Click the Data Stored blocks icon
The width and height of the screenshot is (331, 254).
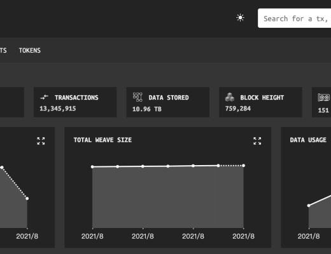coord(137,97)
